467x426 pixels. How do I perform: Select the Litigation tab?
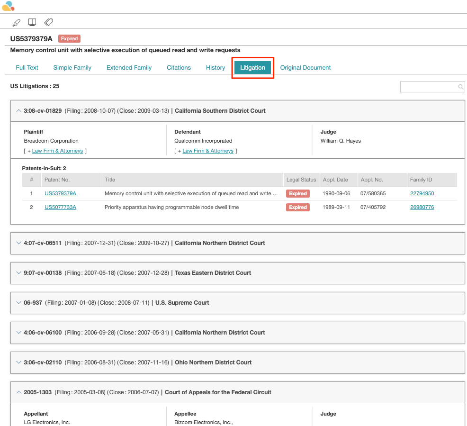[252, 68]
